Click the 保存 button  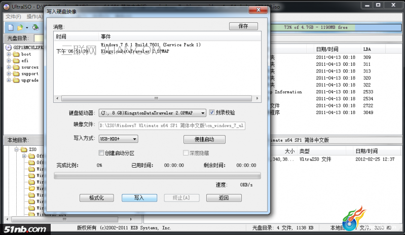point(243,26)
